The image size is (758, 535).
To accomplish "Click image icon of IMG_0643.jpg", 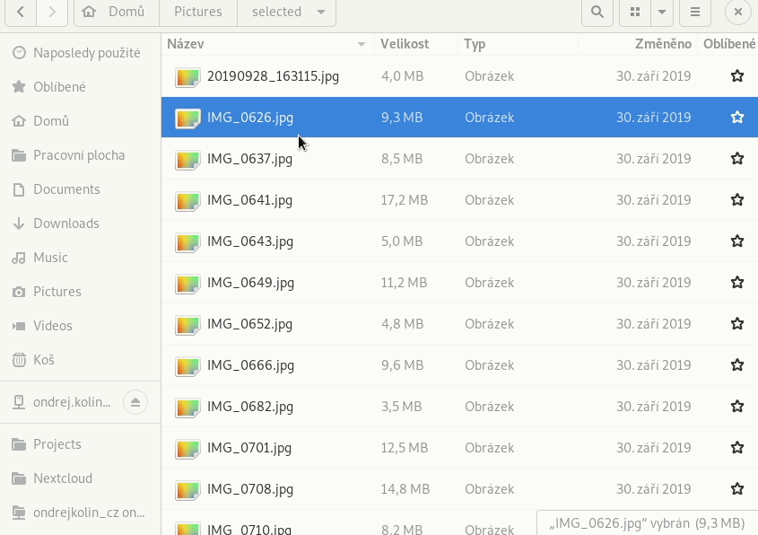I will click(187, 241).
